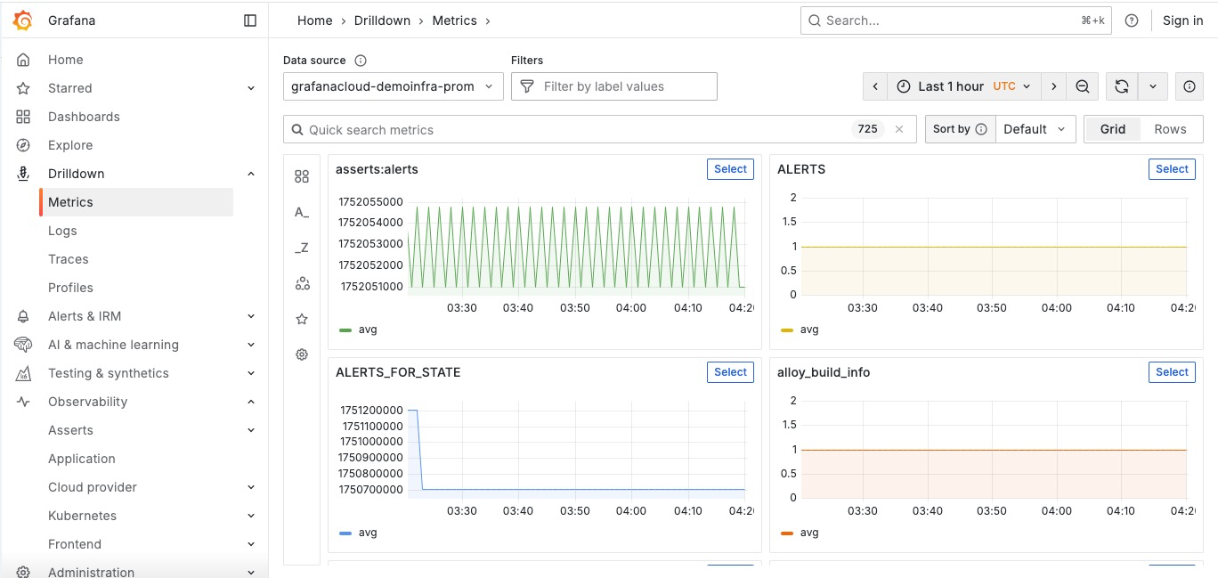Click the Drilldown icon in sidebar

coord(24,174)
